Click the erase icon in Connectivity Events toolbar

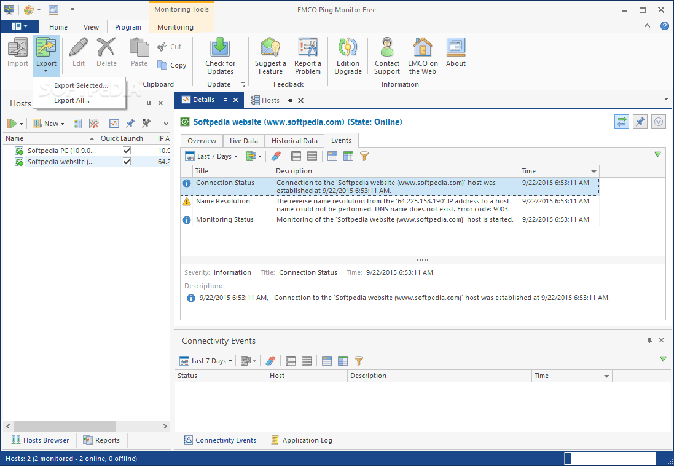[270, 361]
